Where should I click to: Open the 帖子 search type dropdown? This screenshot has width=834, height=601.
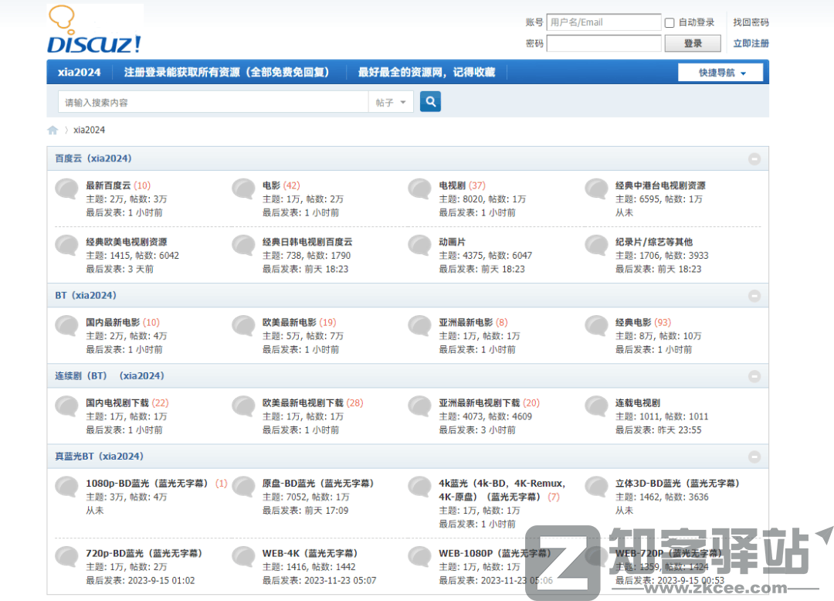point(391,101)
